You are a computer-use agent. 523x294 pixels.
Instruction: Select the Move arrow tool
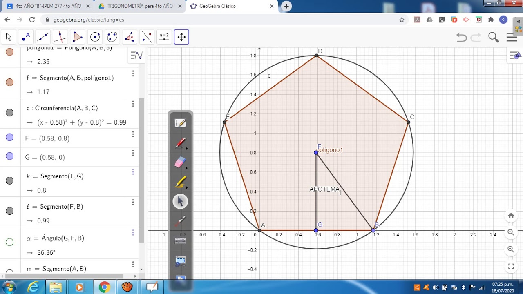[x=8, y=37]
